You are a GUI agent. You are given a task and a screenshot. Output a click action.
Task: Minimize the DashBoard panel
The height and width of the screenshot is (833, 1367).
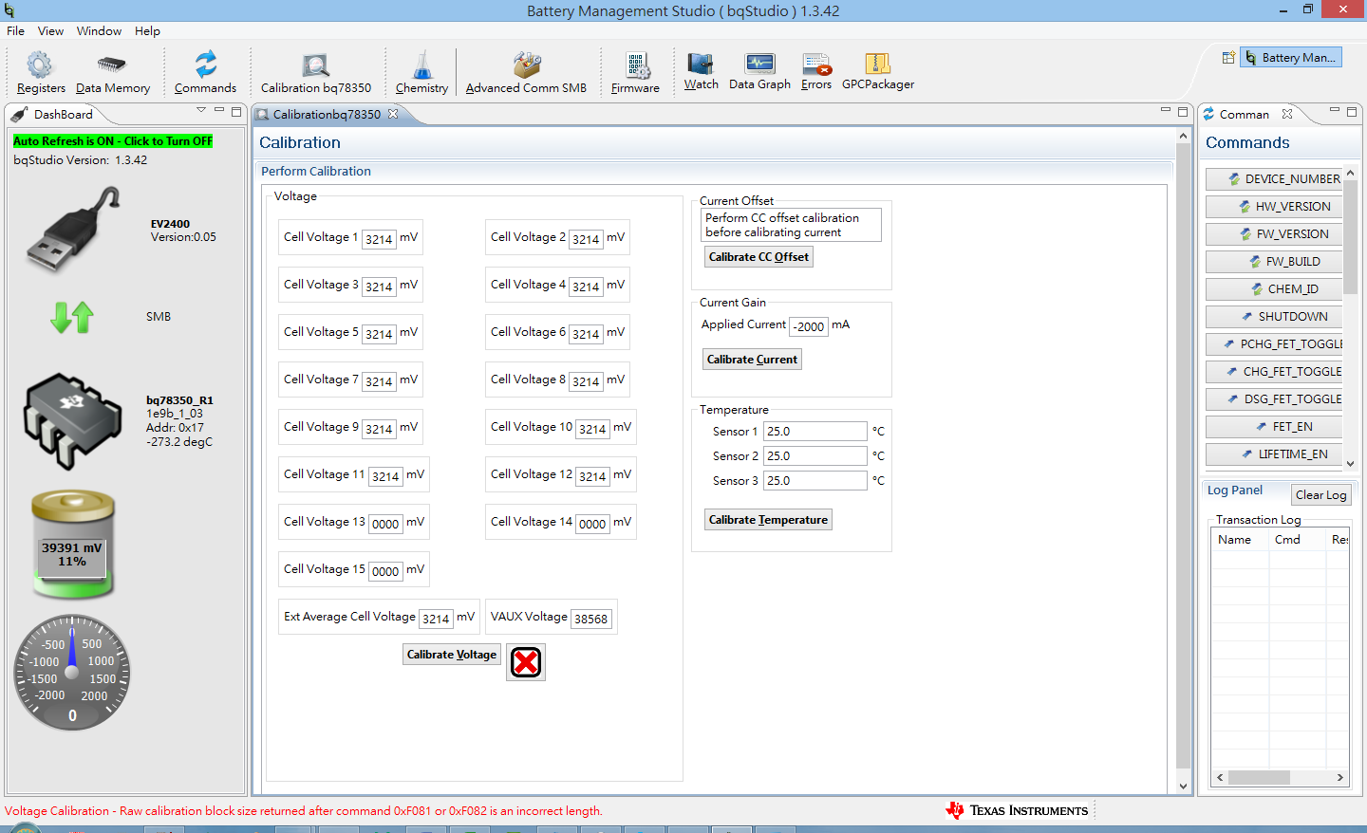click(x=219, y=111)
